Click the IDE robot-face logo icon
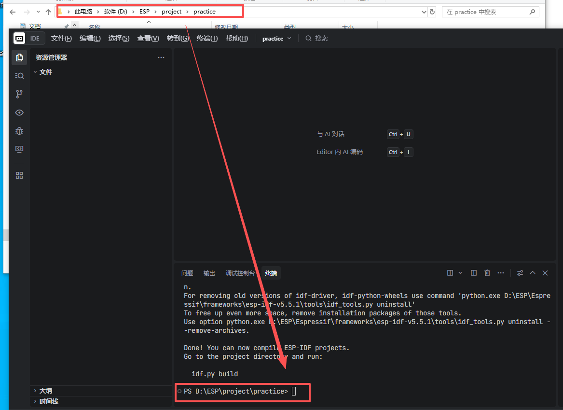 tap(19, 39)
